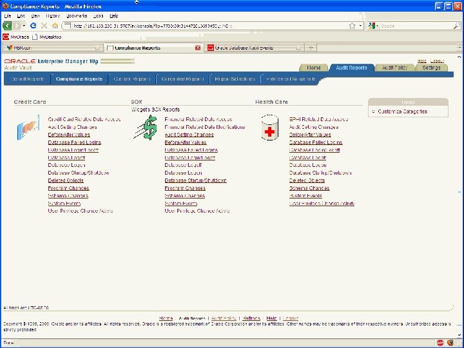The width and height of the screenshot is (464, 348).
Task: Open the Audit Policy tab
Action: point(394,68)
